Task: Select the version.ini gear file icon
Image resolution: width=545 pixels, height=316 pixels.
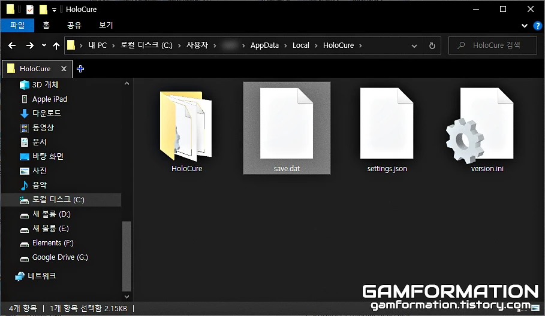Action: [x=480, y=125]
